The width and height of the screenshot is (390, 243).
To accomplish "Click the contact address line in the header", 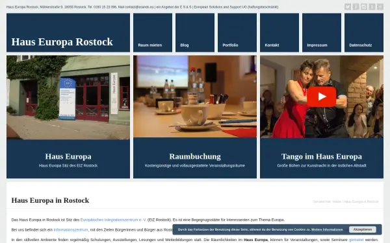I will pyautogui.click(x=142, y=7).
